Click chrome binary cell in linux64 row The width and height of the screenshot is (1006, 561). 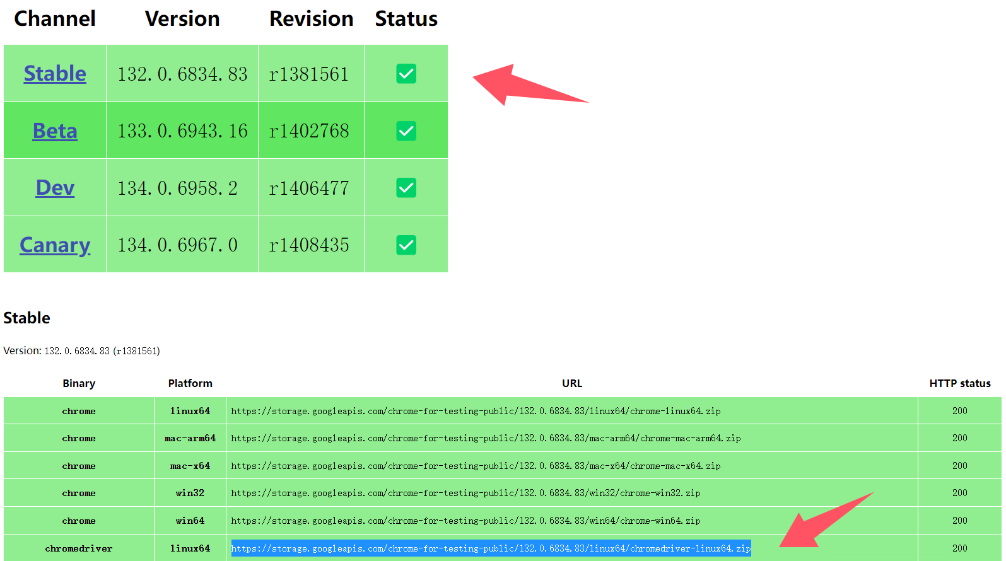[79, 411]
